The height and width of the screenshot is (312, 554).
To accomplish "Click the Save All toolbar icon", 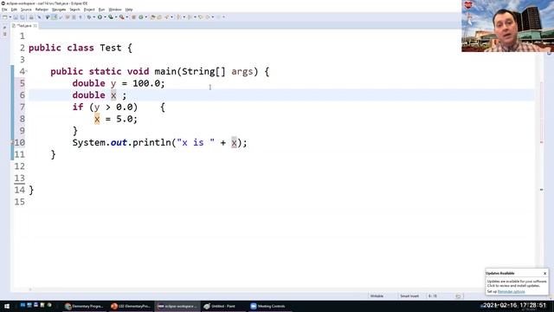I will [x=23, y=17].
